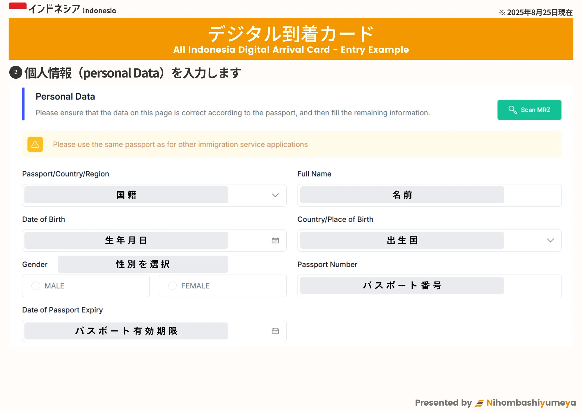Screen dimensions: 582x412
Task: Click the Scan MRZ button
Action: (x=529, y=110)
